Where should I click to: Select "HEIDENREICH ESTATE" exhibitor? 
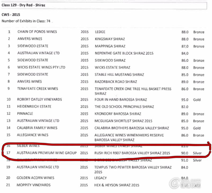click(34, 106)
